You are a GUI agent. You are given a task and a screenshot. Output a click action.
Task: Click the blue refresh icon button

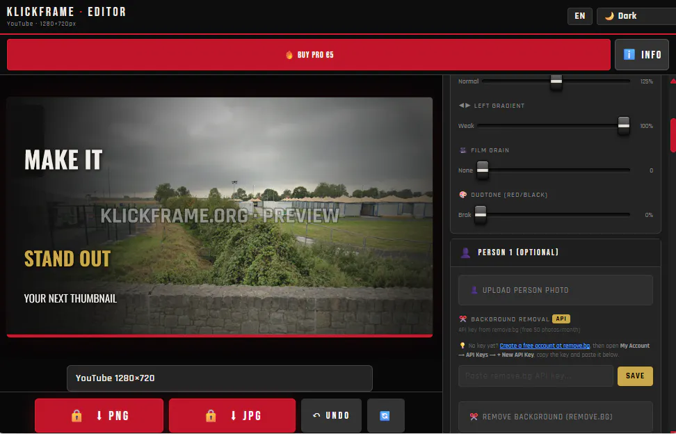(x=385, y=415)
